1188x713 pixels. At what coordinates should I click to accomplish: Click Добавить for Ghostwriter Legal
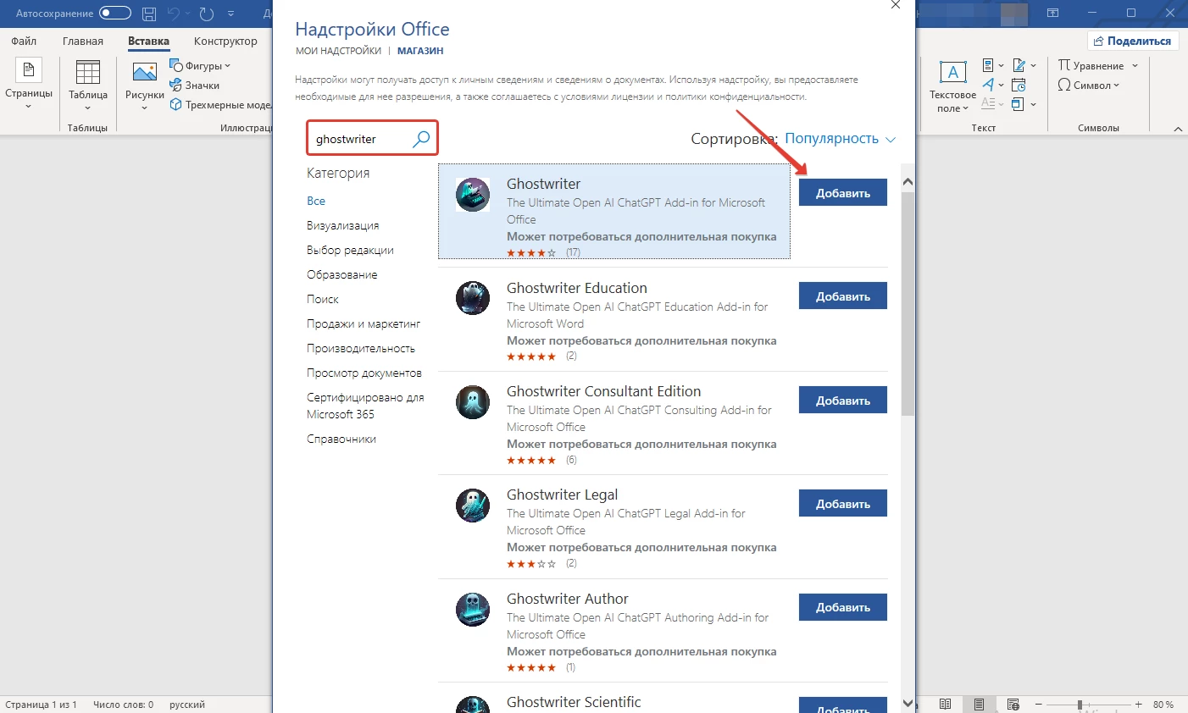[x=843, y=504]
